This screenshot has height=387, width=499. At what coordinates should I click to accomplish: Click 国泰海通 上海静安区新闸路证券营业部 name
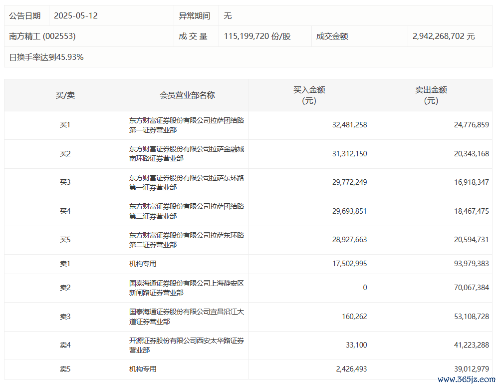click(x=187, y=288)
